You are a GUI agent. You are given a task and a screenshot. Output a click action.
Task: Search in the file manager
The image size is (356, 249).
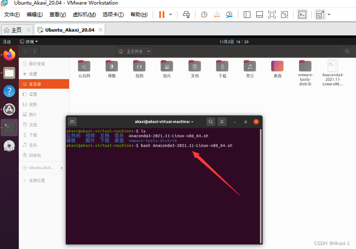pyautogui.click(x=347, y=51)
